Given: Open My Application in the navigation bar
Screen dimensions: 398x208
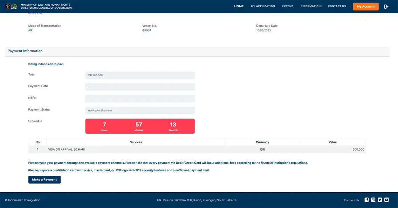Looking at the screenshot, I should (x=263, y=6).
